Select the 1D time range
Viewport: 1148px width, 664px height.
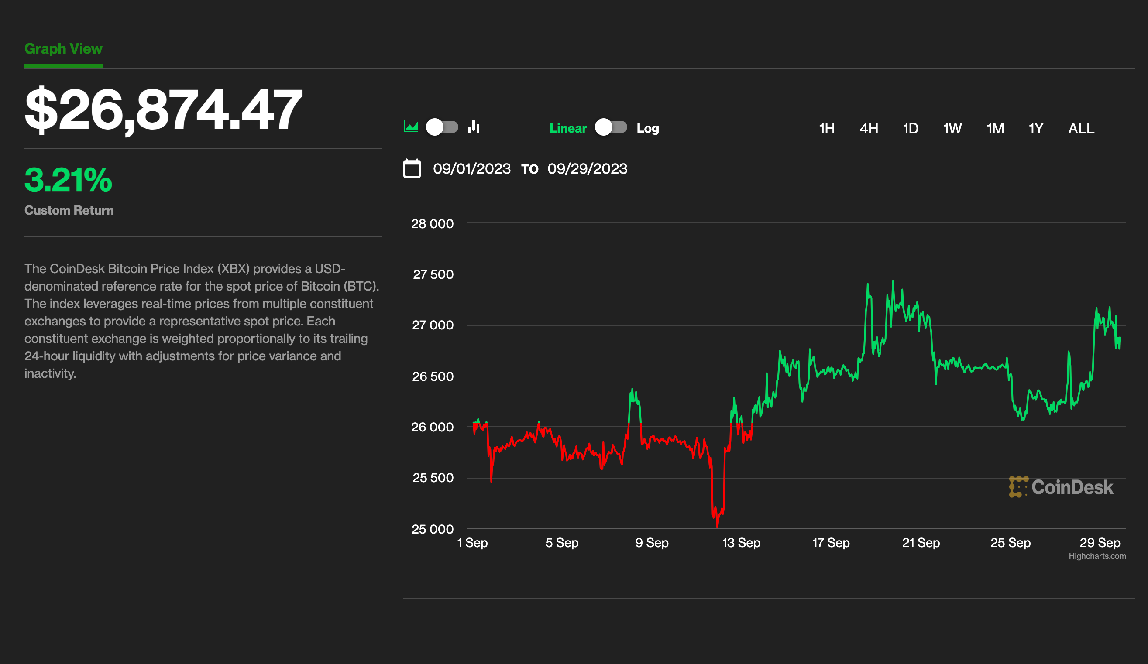tap(910, 128)
